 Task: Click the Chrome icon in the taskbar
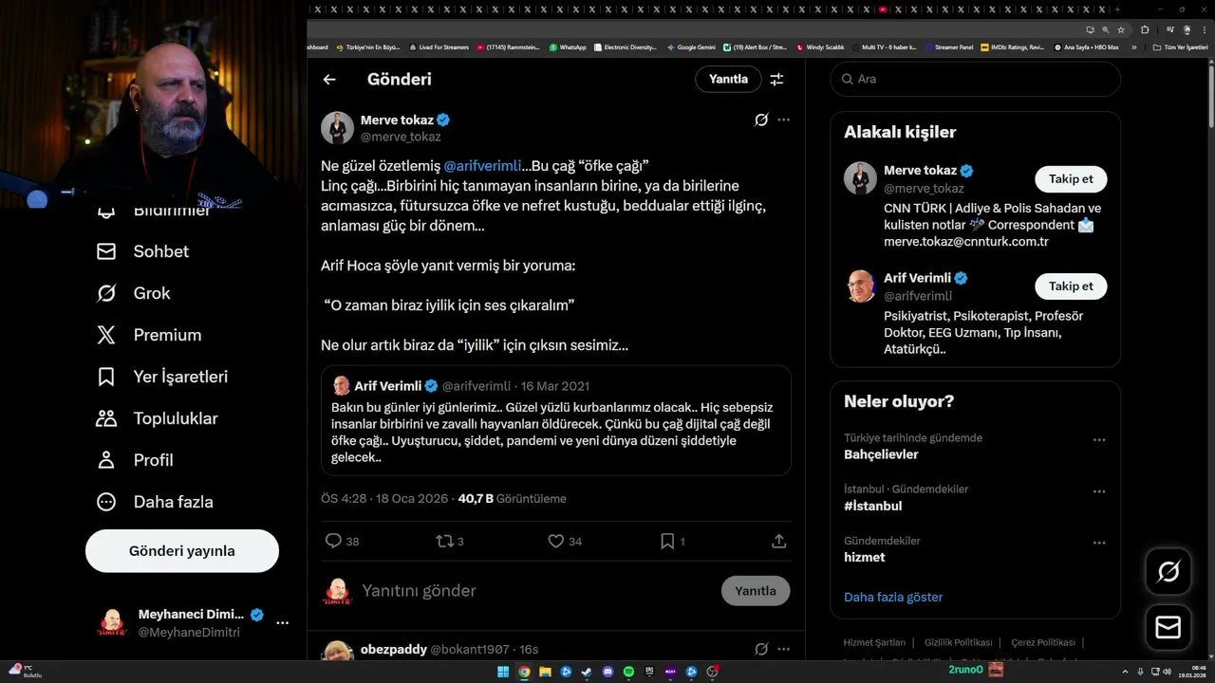click(524, 672)
